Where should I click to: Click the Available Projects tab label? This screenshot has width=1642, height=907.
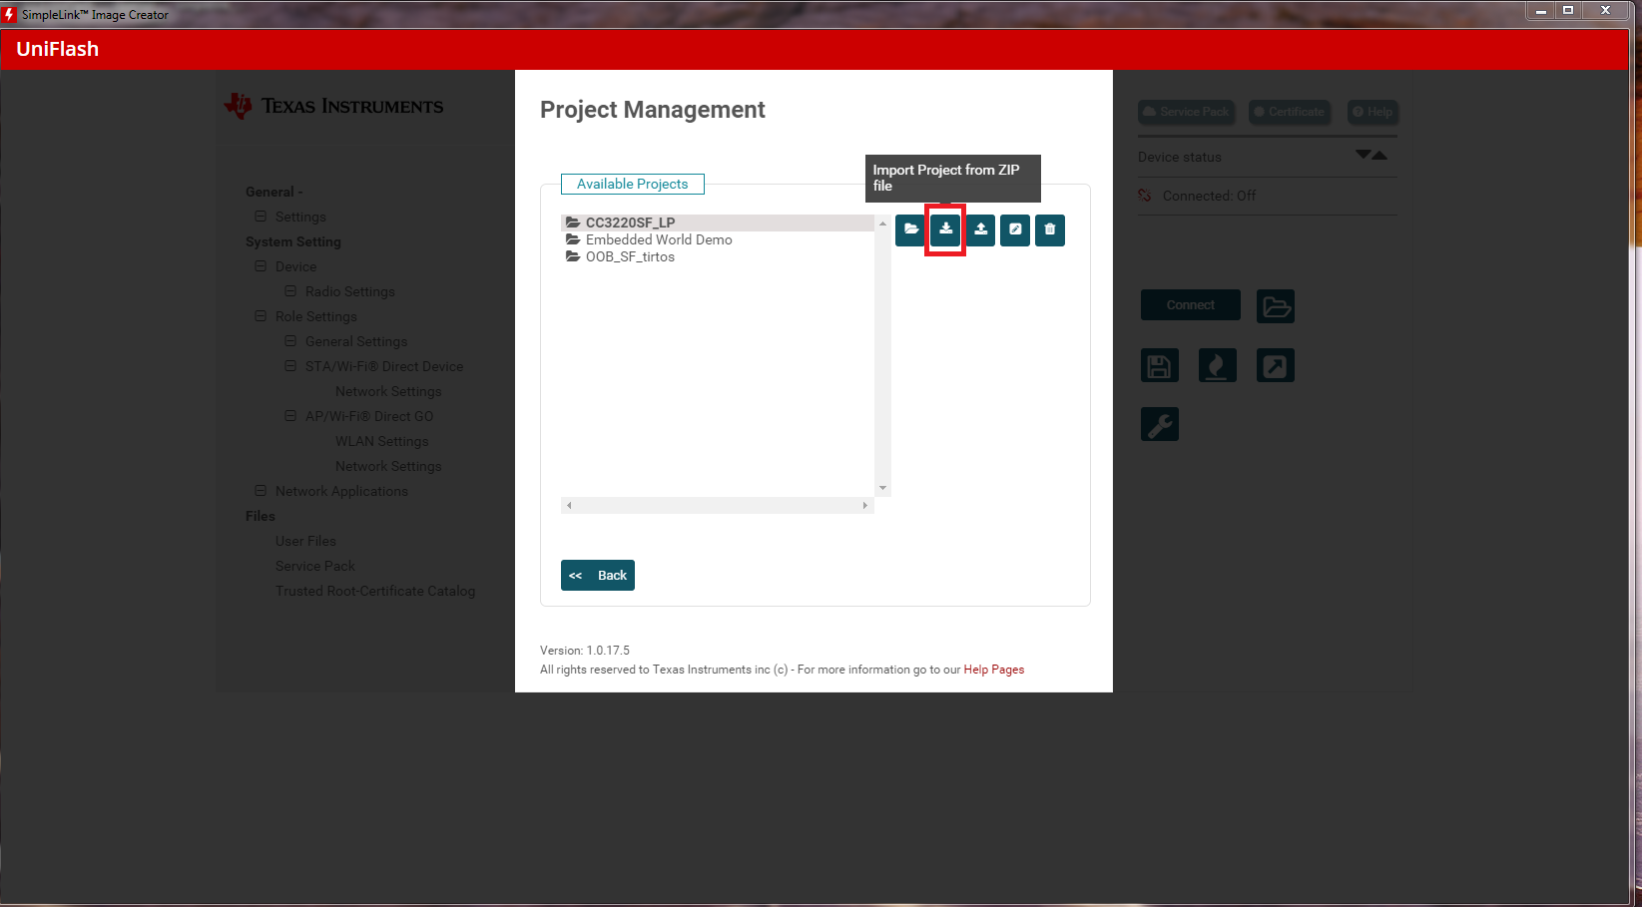pyautogui.click(x=633, y=184)
